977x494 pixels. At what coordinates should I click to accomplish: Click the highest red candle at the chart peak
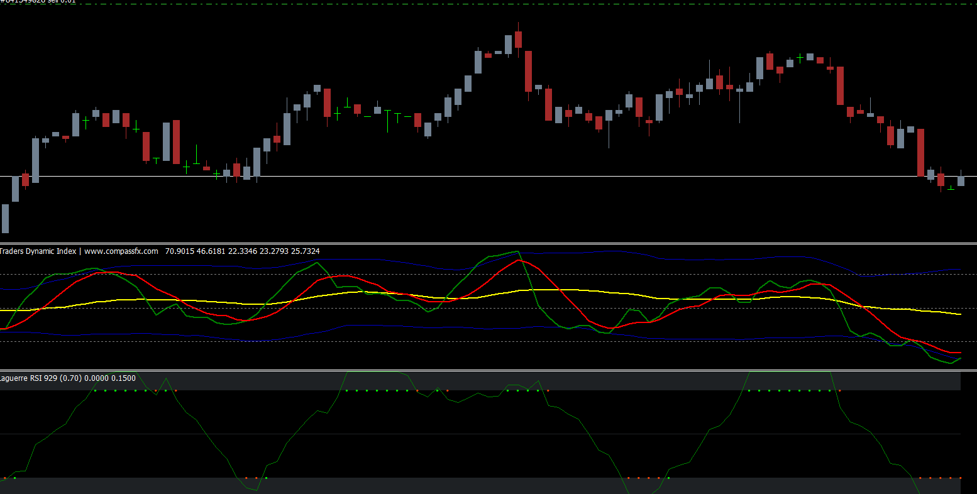[518, 39]
